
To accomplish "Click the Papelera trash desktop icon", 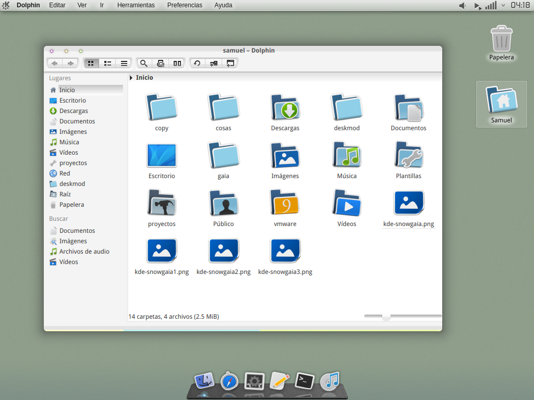I will [501, 39].
